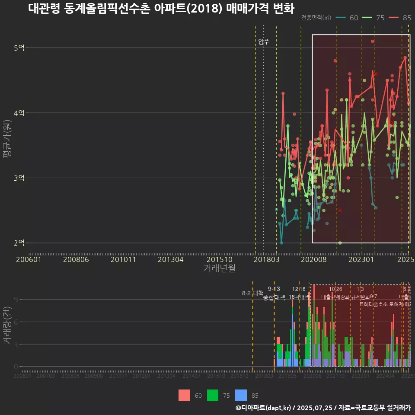Click 201803 on the price chart x-axis
This screenshot has height=415, width=415.
point(267,259)
